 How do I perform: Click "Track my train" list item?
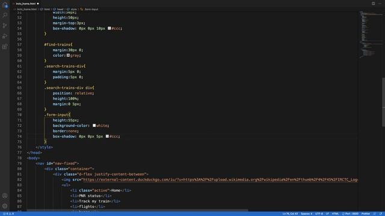coord(95,201)
